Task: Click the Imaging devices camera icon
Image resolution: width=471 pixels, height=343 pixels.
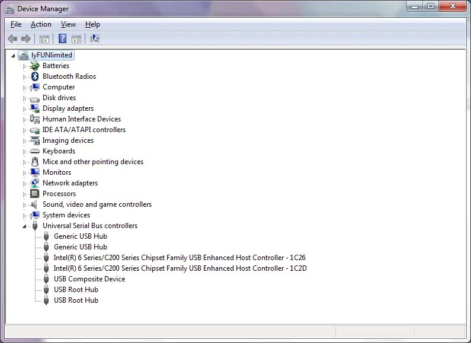Action: (x=35, y=140)
